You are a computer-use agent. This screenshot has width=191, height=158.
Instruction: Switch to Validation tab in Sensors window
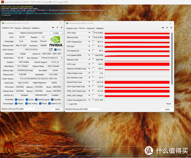coord(100,28)
